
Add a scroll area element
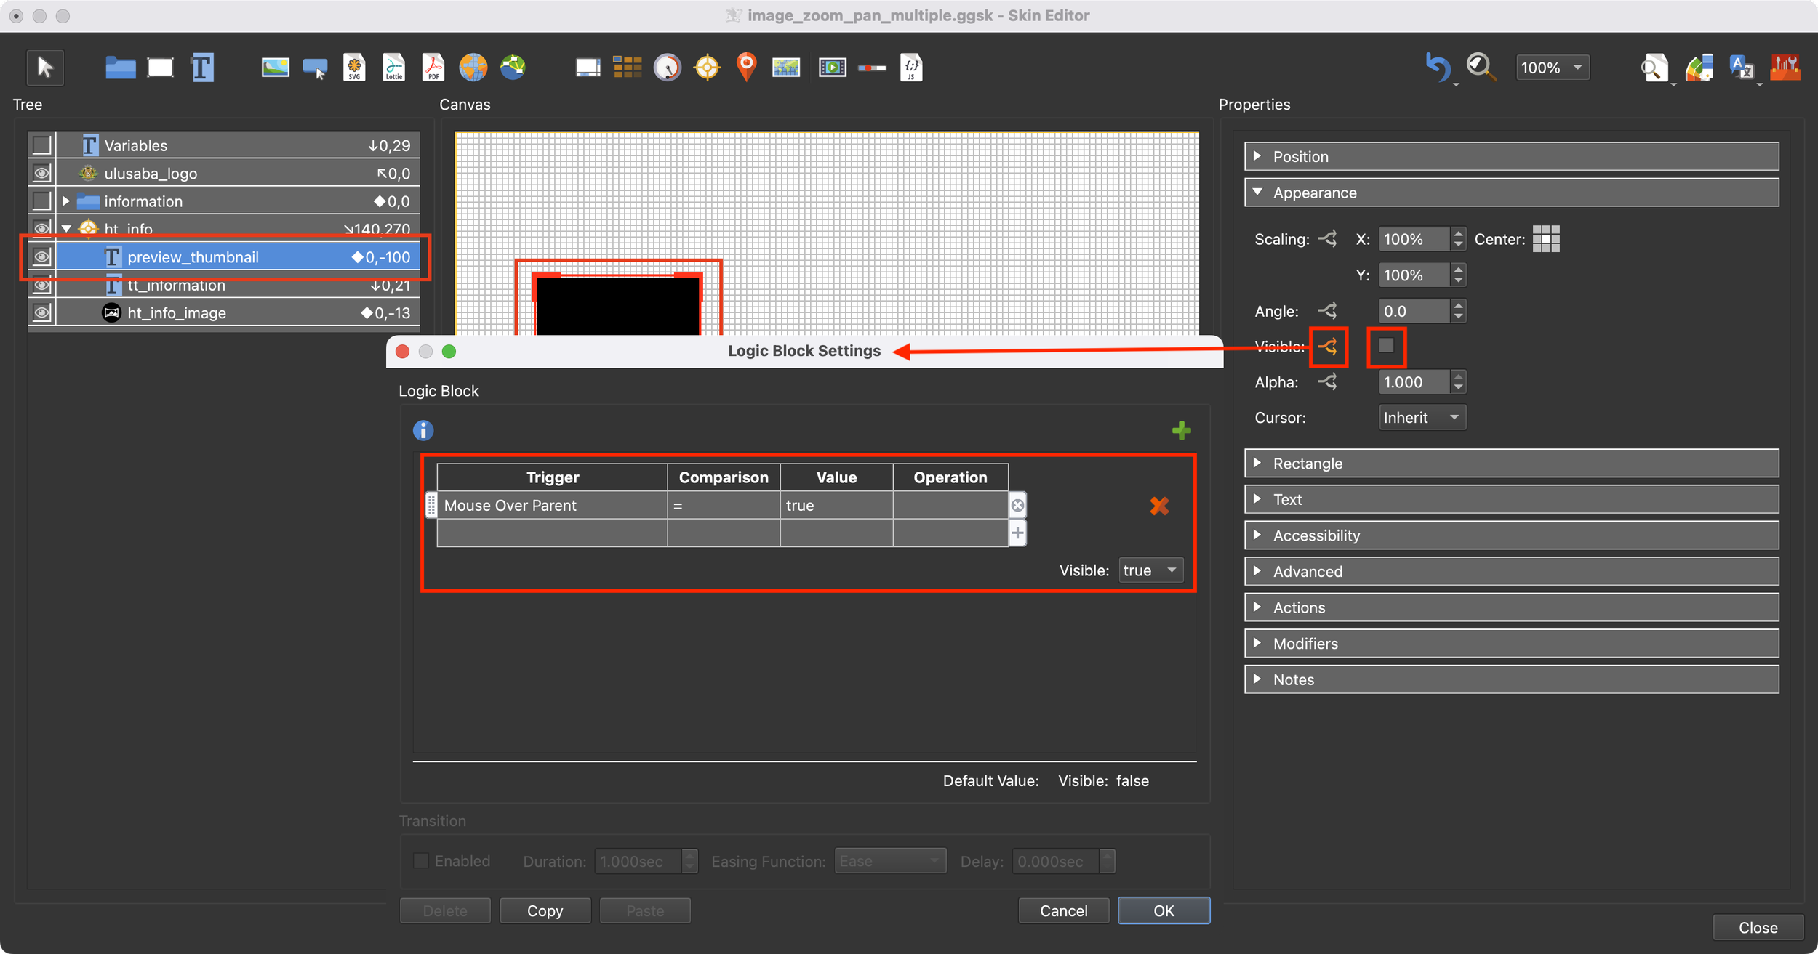[588, 68]
